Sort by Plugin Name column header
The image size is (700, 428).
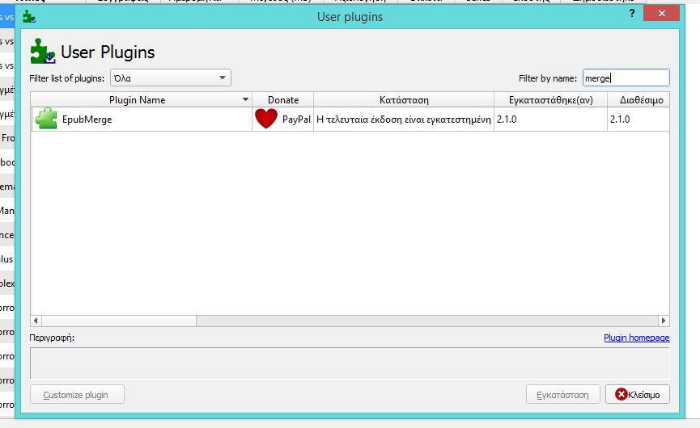[141, 100]
